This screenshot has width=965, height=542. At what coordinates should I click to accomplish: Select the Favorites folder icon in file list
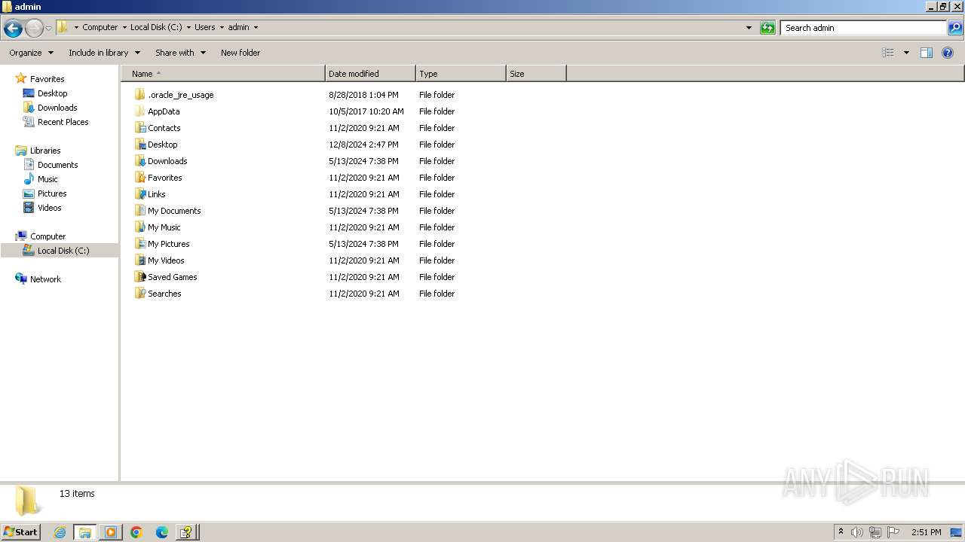(139, 178)
